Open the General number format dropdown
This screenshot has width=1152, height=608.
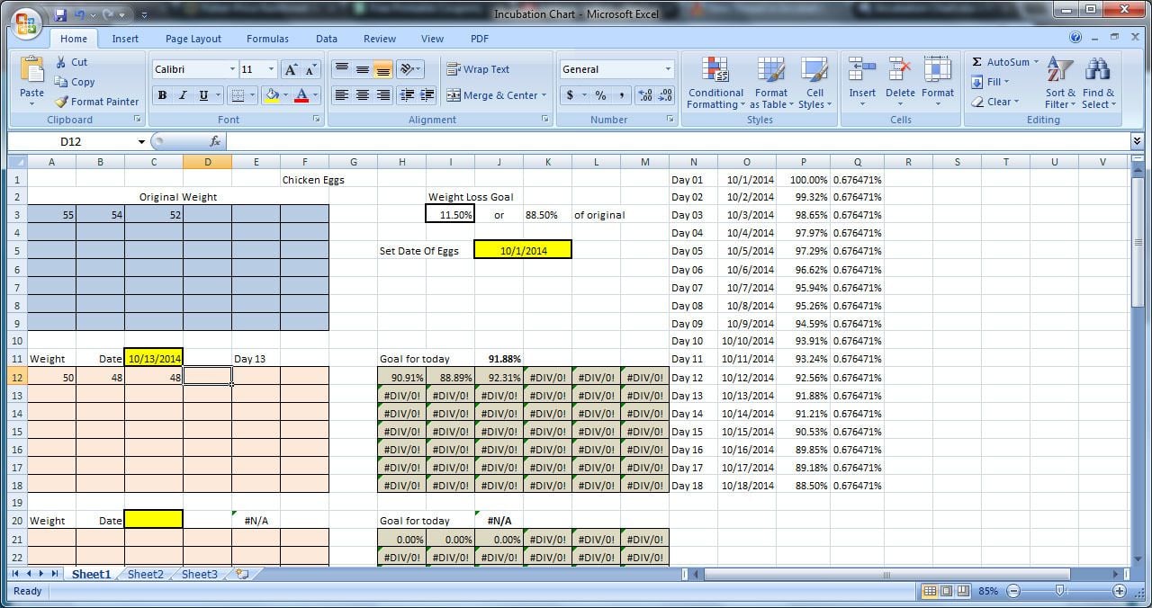click(668, 69)
